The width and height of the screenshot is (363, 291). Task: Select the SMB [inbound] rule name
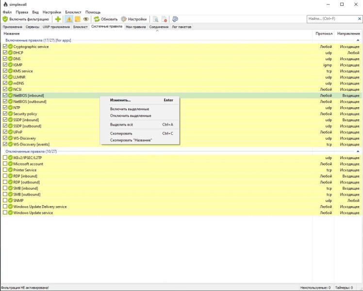click(x=25, y=188)
